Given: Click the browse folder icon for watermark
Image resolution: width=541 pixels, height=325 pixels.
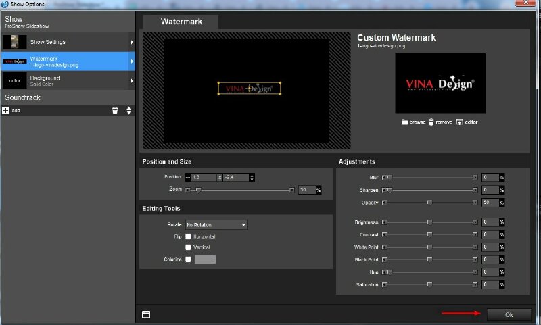Looking at the screenshot, I should (x=405, y=122).
